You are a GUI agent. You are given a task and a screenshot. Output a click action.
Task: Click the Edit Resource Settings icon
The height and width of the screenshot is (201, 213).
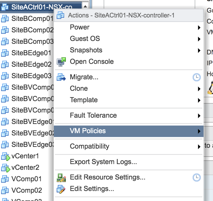61,178
